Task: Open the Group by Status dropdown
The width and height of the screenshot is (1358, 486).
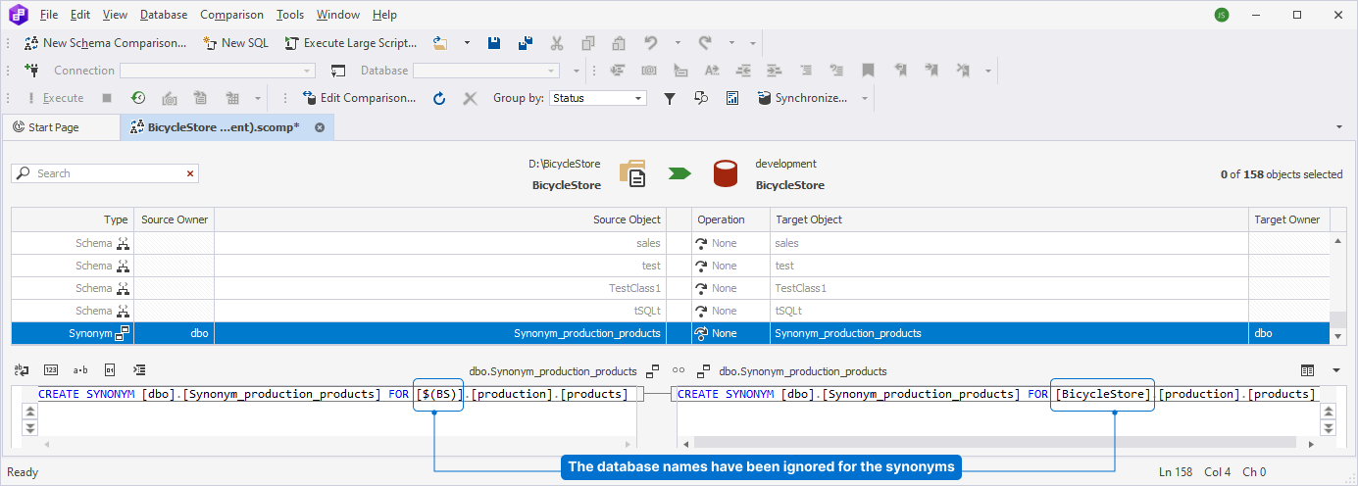Action: [x=597, y=98]
